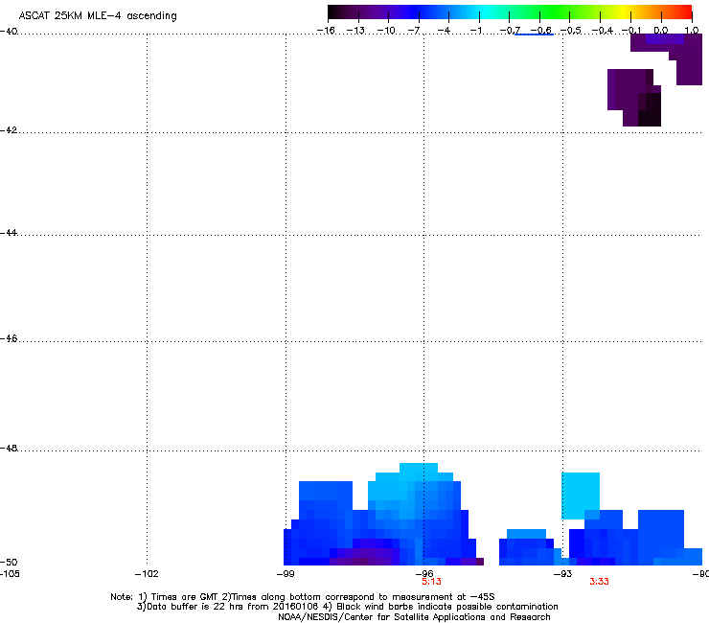Click the red time label 5:13
The image size is (709, 623).
tap(431, 582)
